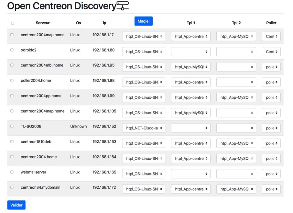This screenshot has width=293, height=213.
Task: Click the Serveur column header
Action: click(43, 23)
